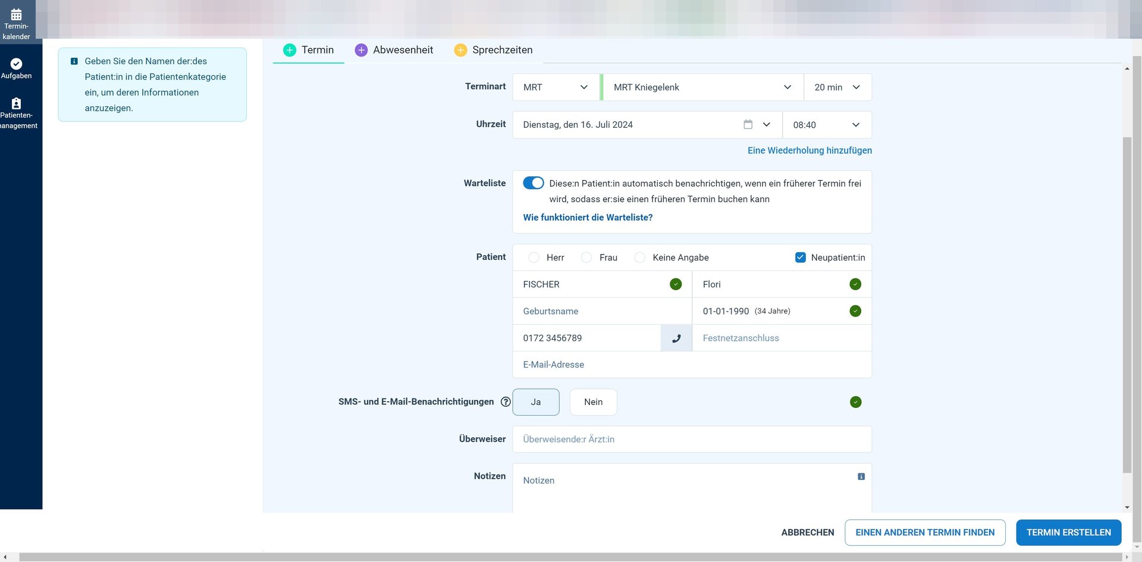Click the scrollbar up arrow of the form
Screen dimensions: 1142x562
[x=1127, y=68]
